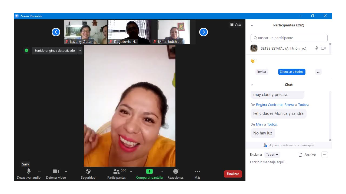This screenshot has height=194, width=346.
Task: Open Enviar a: Todos recipient dropdown
Action: (272, 155)
